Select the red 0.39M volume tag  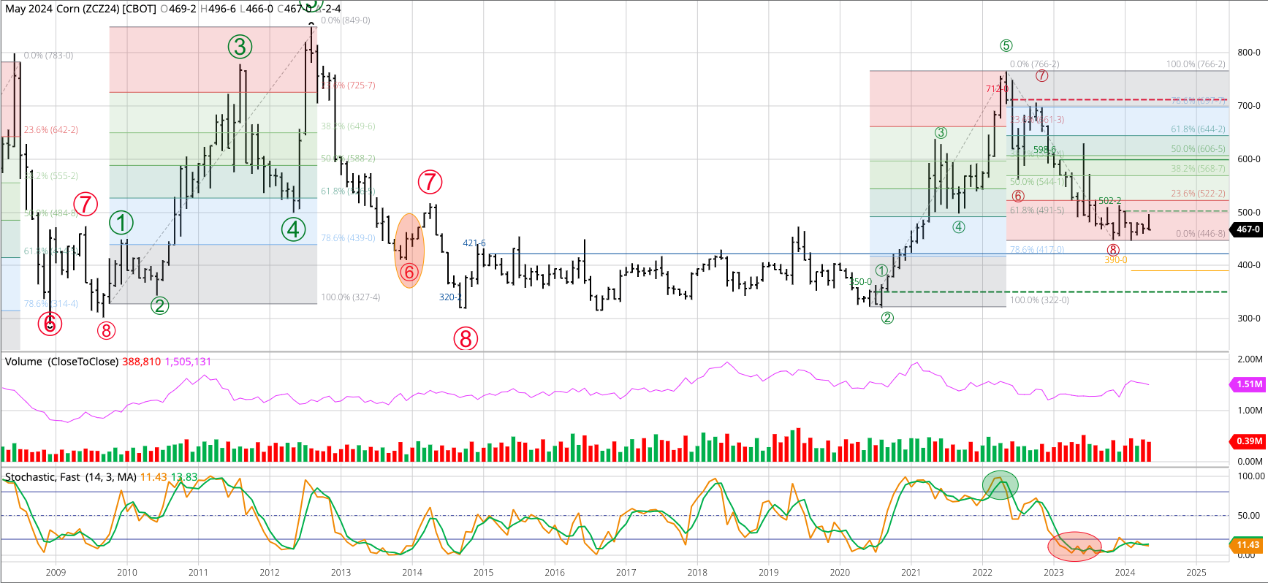click(x=1248, y=441)
